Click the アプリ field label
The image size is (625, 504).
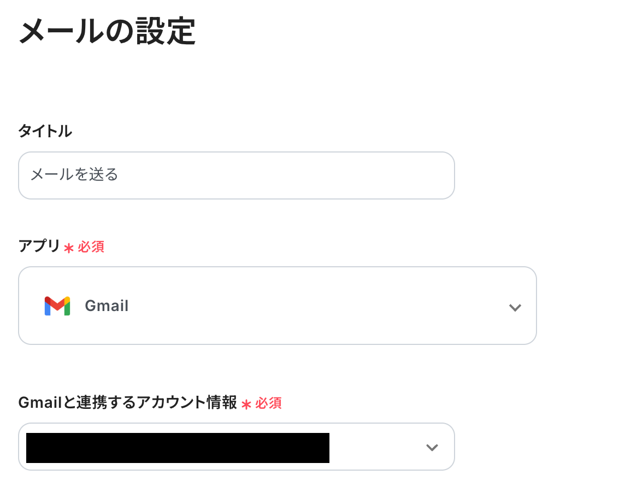pyautogui.click(x=39, y=247)
